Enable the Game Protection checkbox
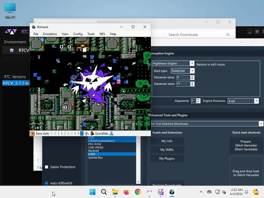The width and height of the screenshot is (264, 198). 47,167
